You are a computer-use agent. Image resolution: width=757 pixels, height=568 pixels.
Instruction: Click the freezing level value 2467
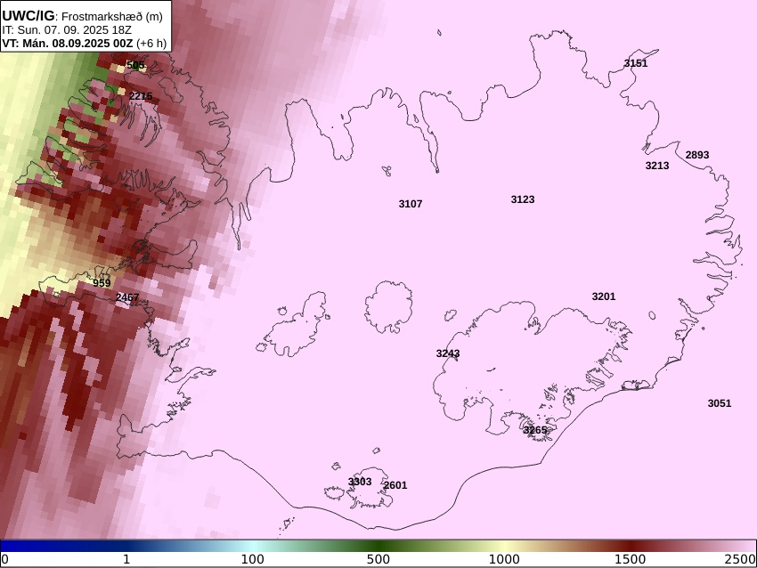[x=127, y=297]
